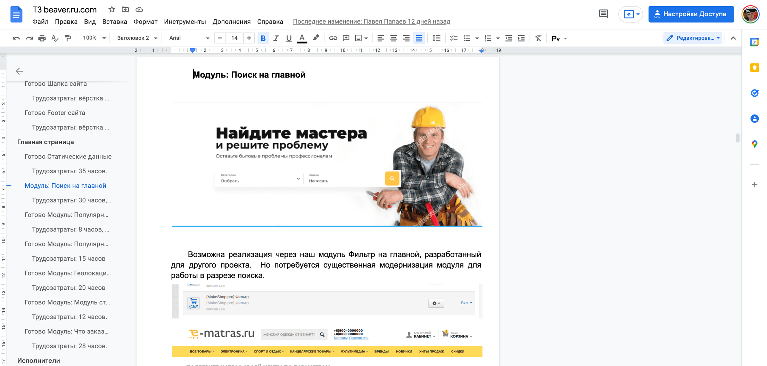Align text left

[380, 38]
